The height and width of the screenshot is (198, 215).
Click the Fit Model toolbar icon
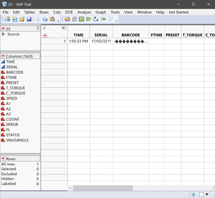coord(103,19)
